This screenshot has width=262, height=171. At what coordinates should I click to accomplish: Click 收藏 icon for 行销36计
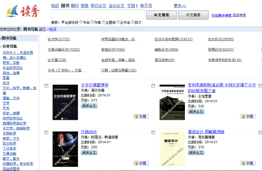140,163
